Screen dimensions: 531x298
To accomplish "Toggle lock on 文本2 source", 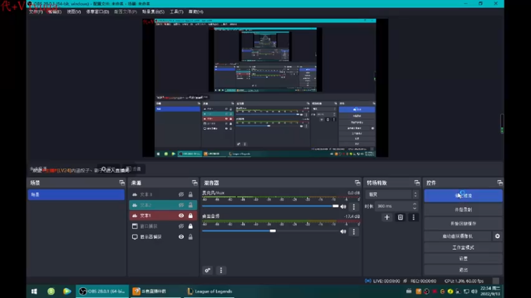I will point(190,205).
